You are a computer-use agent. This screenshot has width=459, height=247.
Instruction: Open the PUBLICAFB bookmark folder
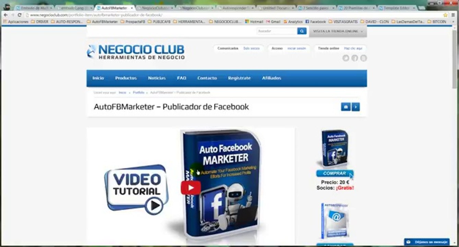[x=159, y=22]
